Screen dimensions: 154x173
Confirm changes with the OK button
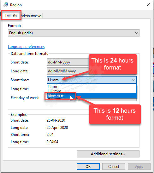pos(88,166)
